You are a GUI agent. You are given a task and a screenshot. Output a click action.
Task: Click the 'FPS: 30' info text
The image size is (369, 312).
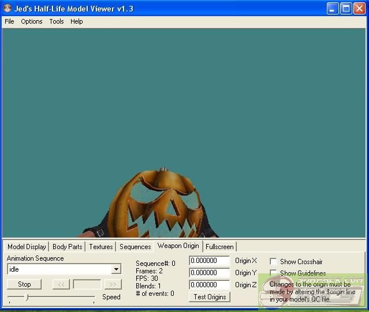click(147, 279)
